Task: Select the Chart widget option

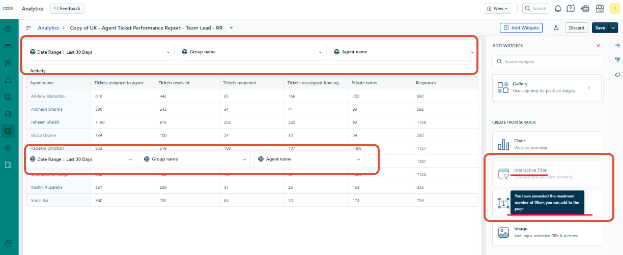Action: pyautogui.click(x=548, y=144)
